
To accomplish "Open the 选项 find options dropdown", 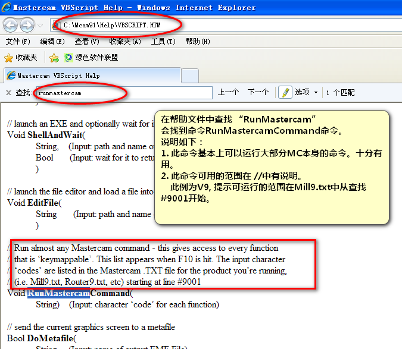I will click(306, 92).
